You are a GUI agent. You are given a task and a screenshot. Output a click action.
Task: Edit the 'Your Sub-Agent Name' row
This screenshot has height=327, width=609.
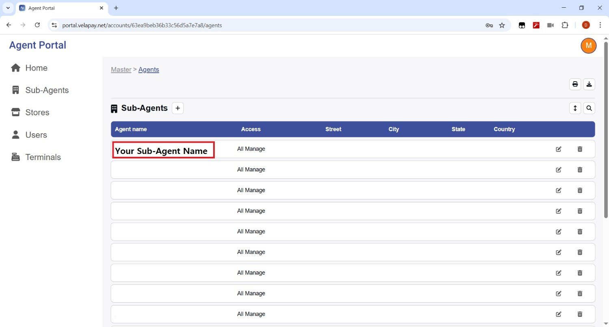pos(558,149)
